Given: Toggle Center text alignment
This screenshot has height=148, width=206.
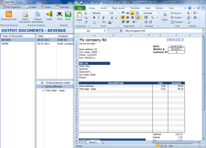Looking at the screenshot, I should (x=128, y=17).
